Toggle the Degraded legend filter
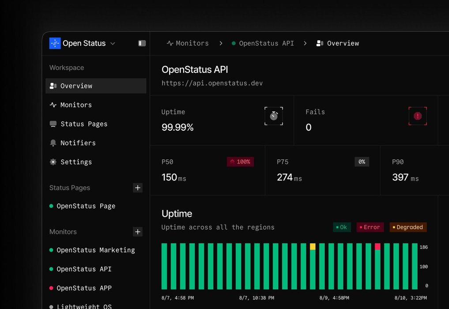 point(408,227)
